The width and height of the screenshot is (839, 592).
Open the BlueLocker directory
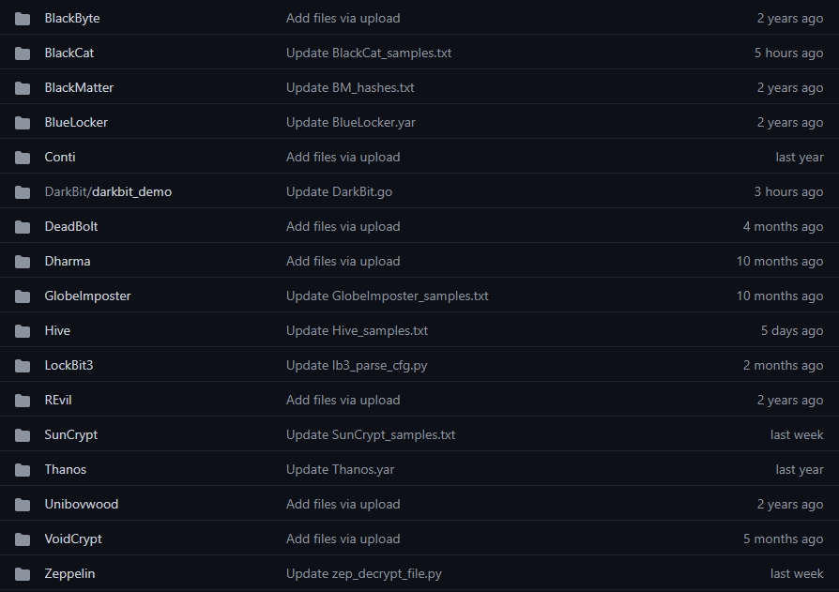coord(76,122)
